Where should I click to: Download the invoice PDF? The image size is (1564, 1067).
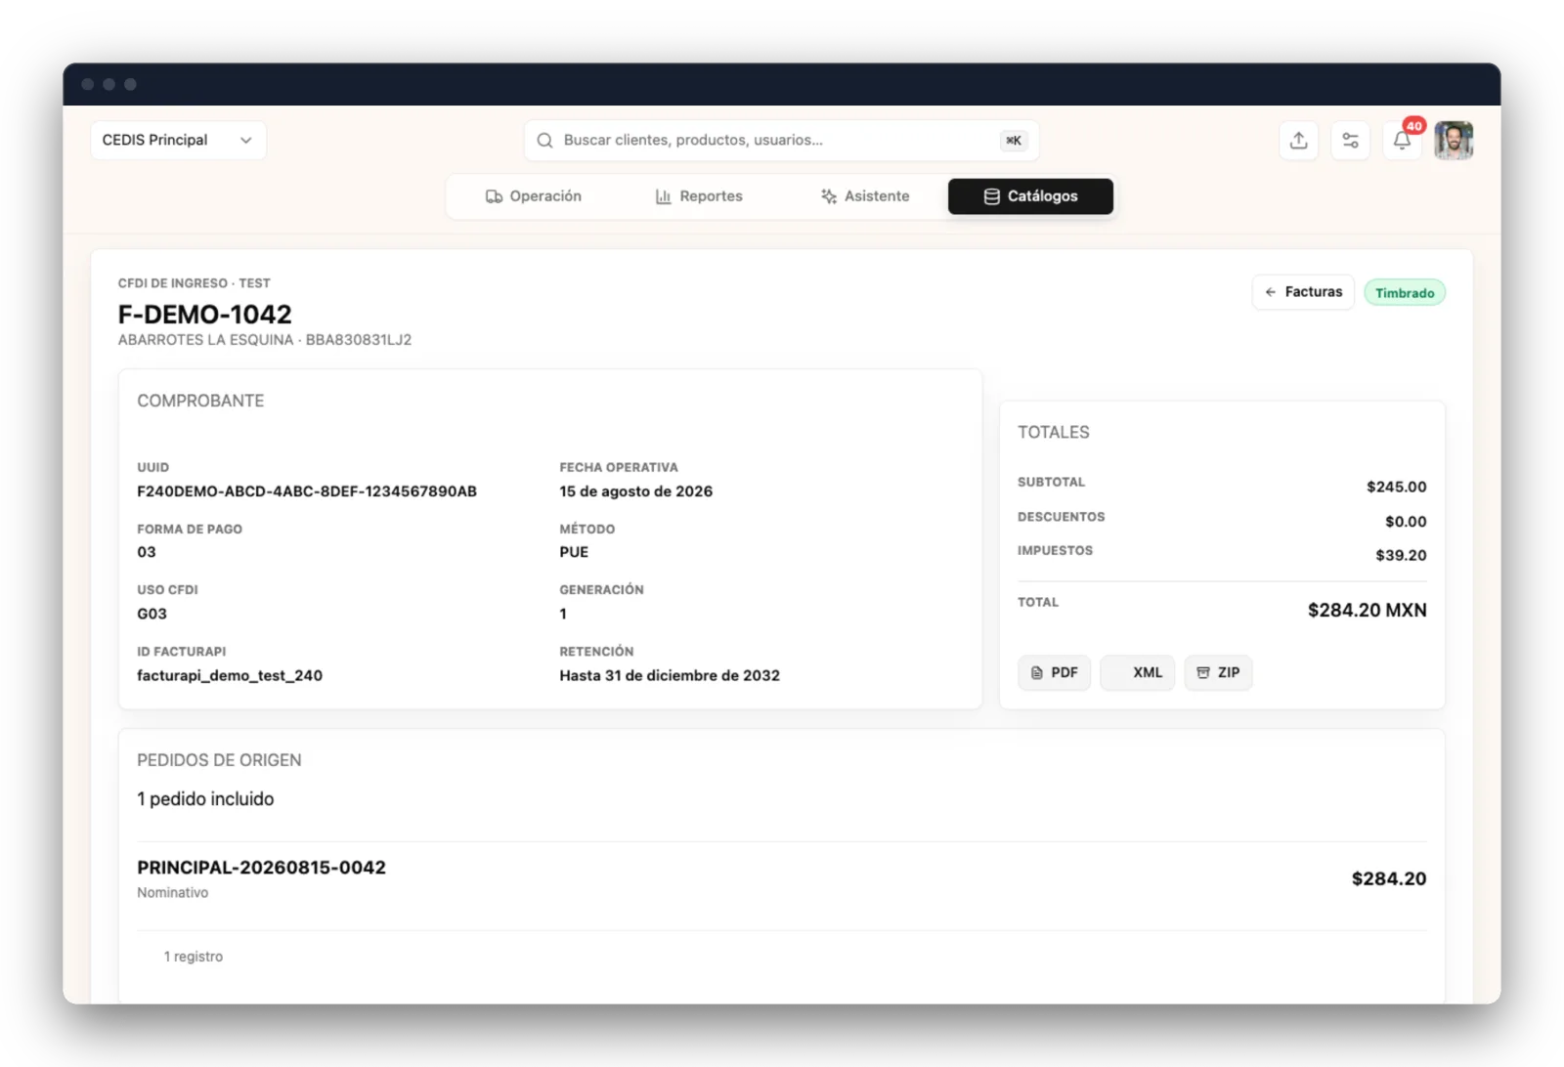pos(1054,672)
